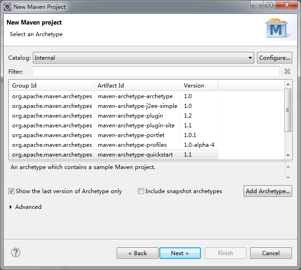
Task: Sort by the Artifact Id column header
Action: [x=138, y=86]
